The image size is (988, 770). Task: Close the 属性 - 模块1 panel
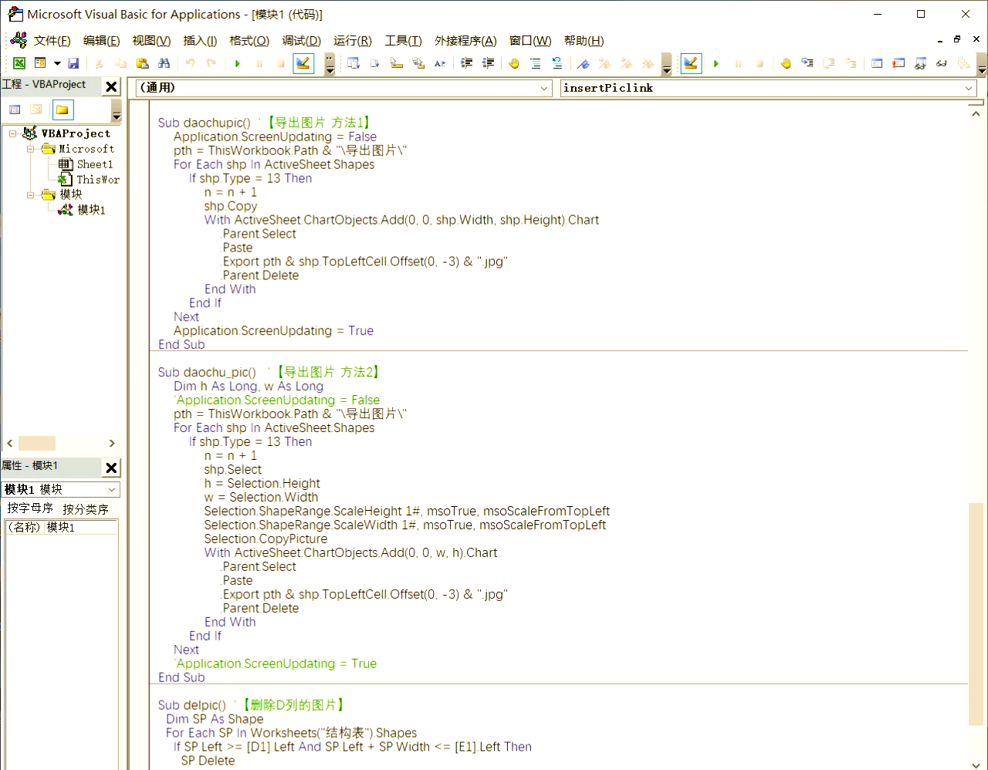point(111,468)
